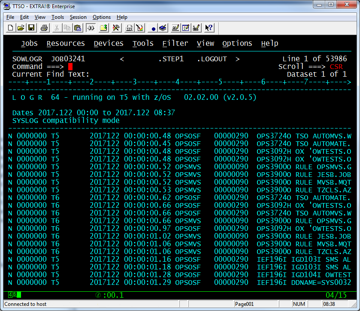
Task: Select terminal Help action bar item
Action: [269, 43]
